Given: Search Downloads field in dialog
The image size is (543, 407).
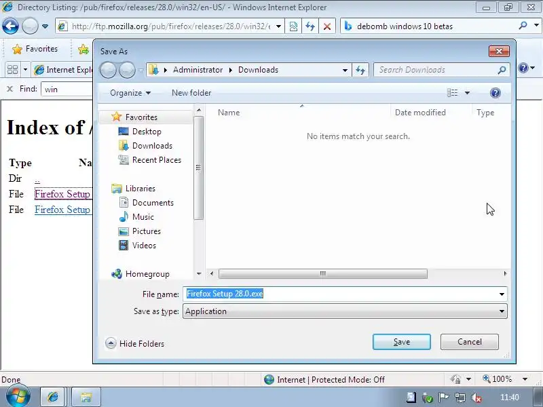Looking at the screenshot, I should coord(436,70).
